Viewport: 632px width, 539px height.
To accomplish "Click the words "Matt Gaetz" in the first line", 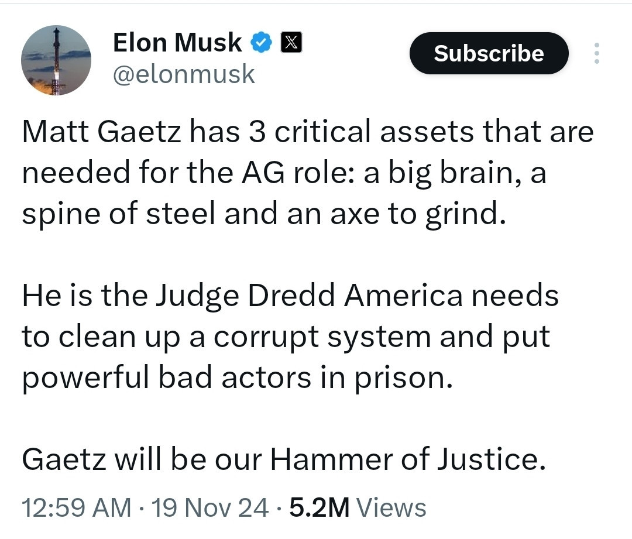I will click(x=102, y=132).
